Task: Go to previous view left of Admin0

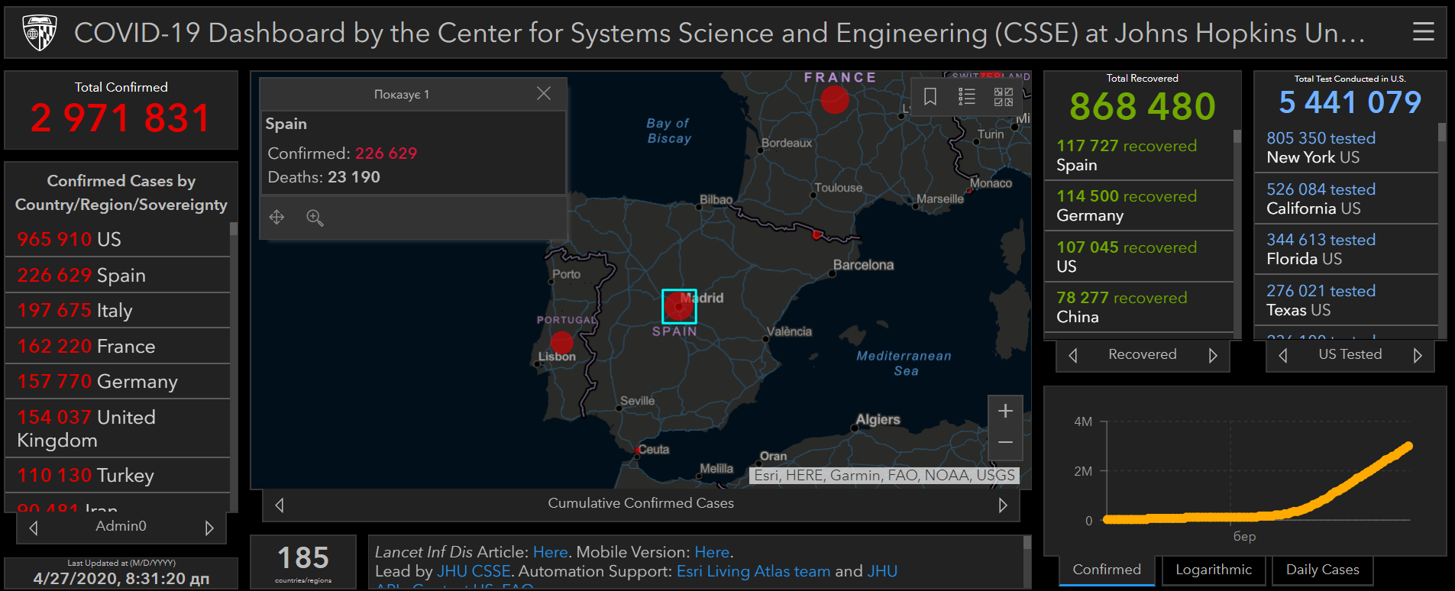Action: (x=34, y=528)
